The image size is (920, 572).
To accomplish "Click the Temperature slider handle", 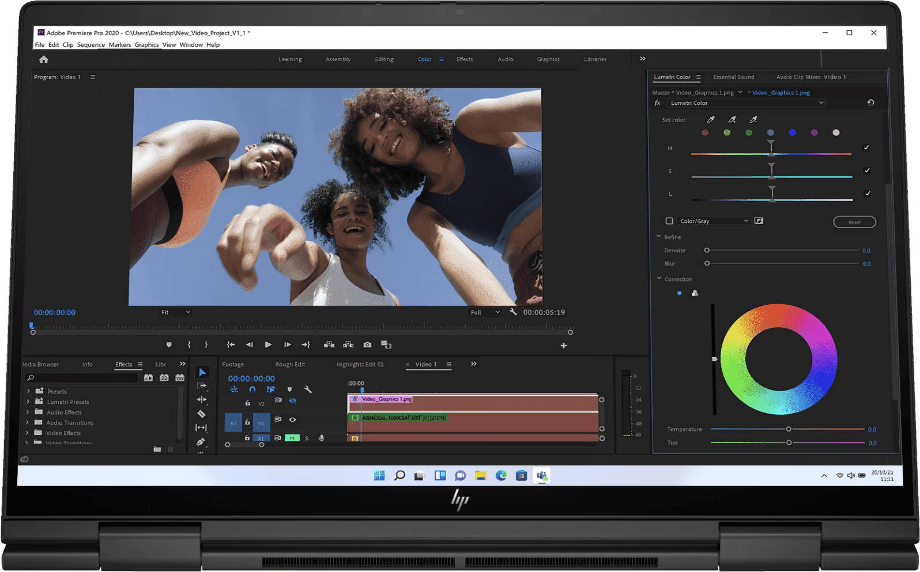I will (x=789, y=429).
